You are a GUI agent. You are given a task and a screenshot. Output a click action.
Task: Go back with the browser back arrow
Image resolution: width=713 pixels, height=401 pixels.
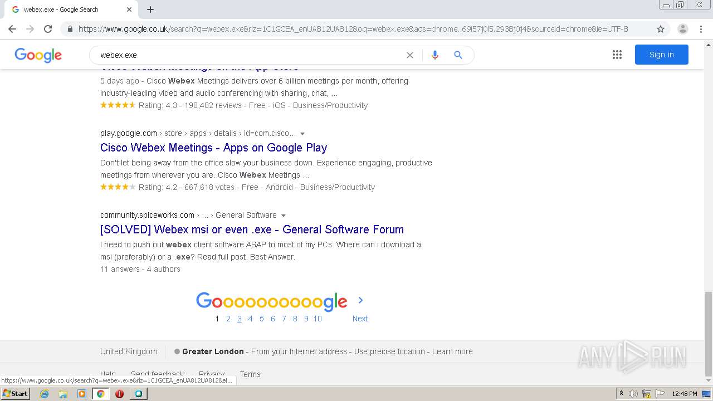click(12, 29)
